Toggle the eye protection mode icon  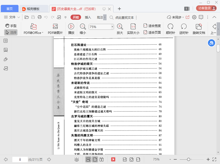click(77, 159)
